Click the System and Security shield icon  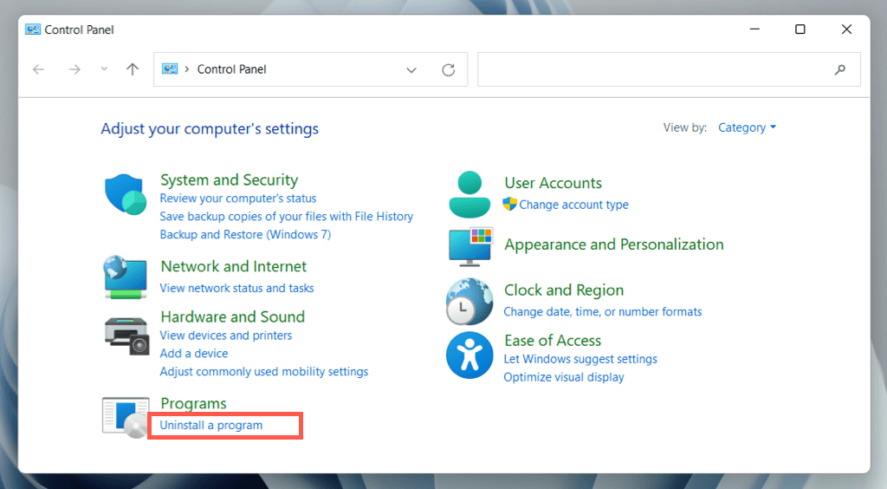point(126,193)
